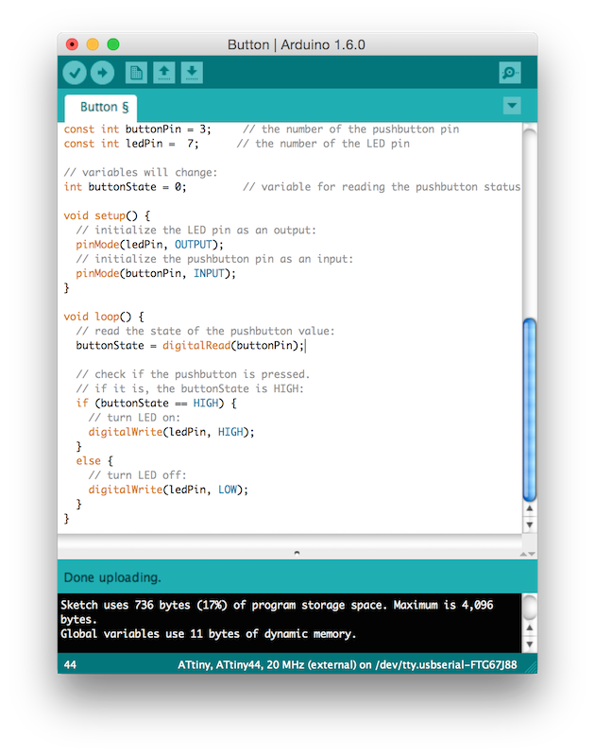595x756 pixels.
Task: Expand the tab menu dropdown arrow
Action: pos(512,105)
